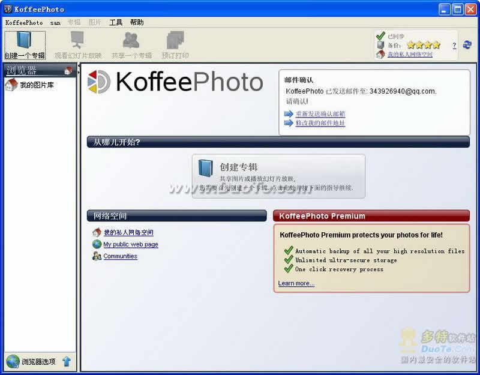
Task: Click the Learn more... link
Action: (296, 283)
